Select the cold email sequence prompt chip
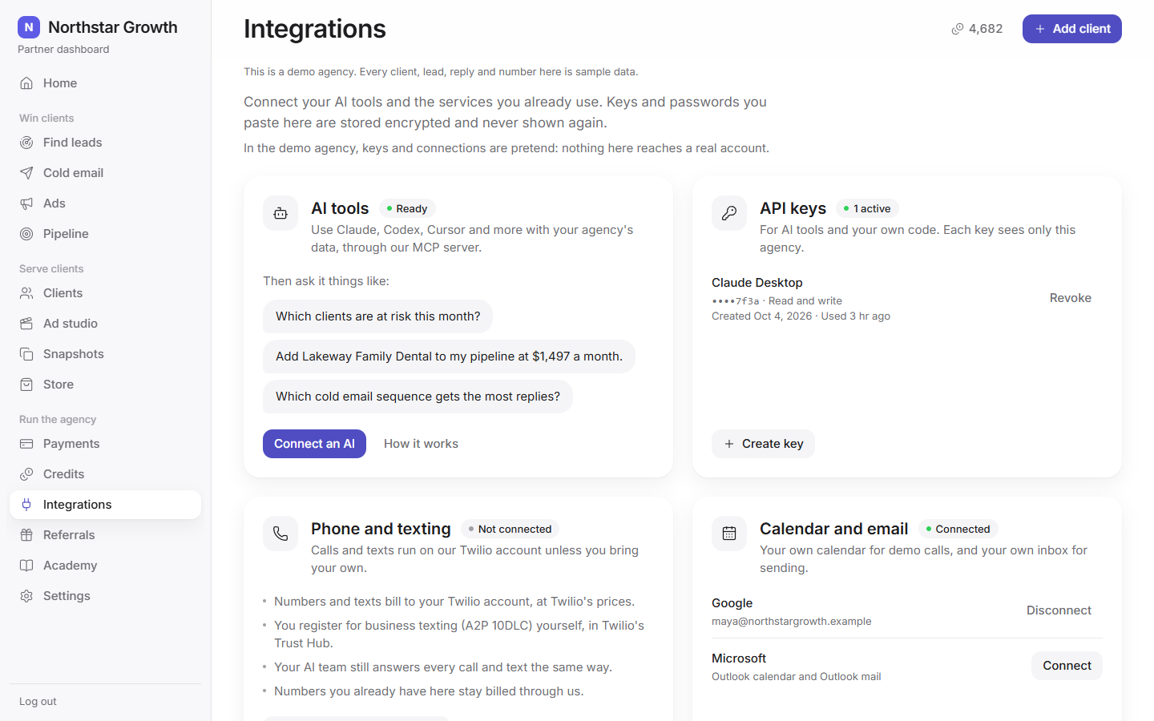 pos(418,397)
